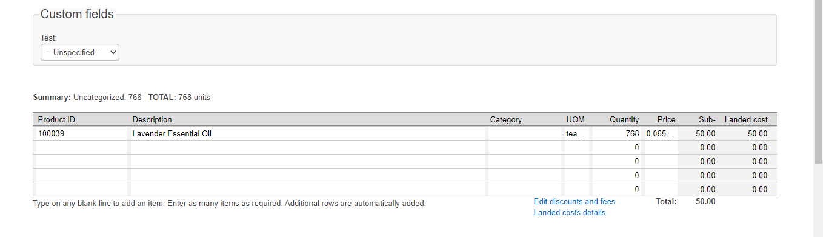The height and width of the screenshot is (237, 823).
Task: Open Landed costs details link
Action: pos(569,213)
